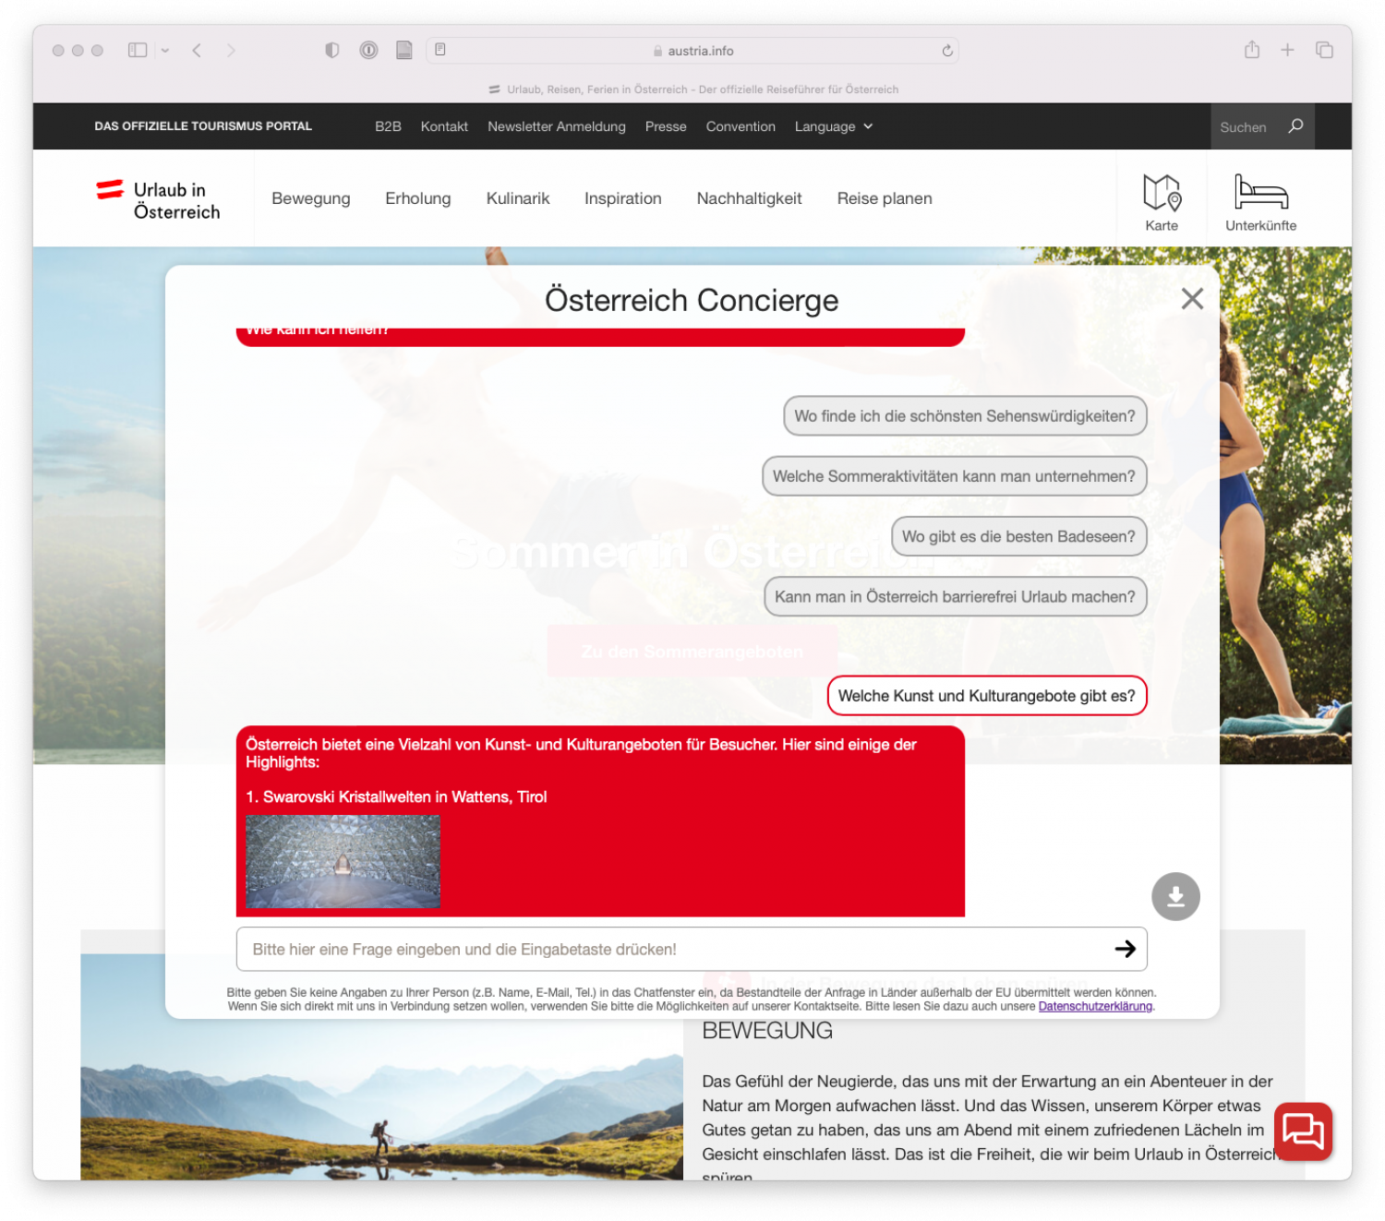Open the B2B link
The height and width of the screenshot is (1221, 1385).
(x=388, y=126)
